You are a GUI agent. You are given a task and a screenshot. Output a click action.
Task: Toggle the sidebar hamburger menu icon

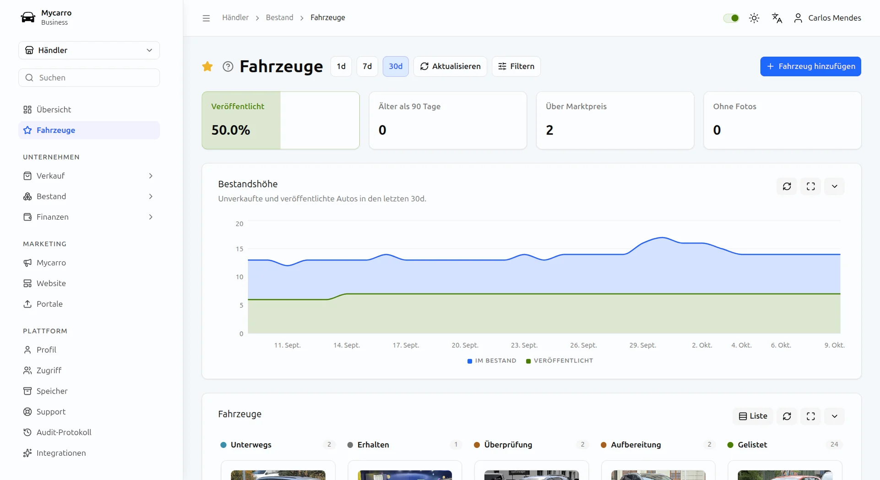coord(206,18)
